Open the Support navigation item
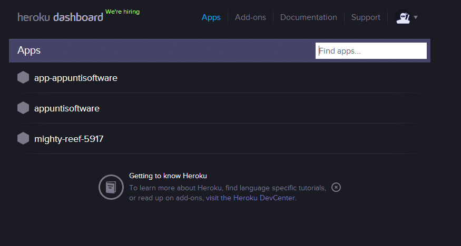This screenshot has width=461, height=246. tap(366, 17)
